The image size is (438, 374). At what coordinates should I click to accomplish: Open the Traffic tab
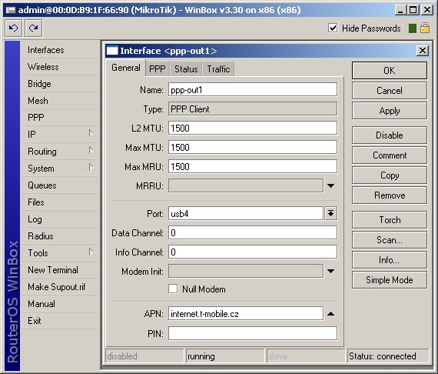coord(218,68)
